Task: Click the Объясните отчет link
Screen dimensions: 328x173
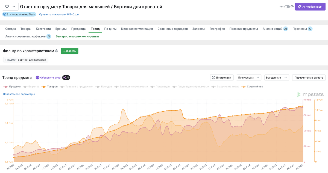Action: (51, 77)
